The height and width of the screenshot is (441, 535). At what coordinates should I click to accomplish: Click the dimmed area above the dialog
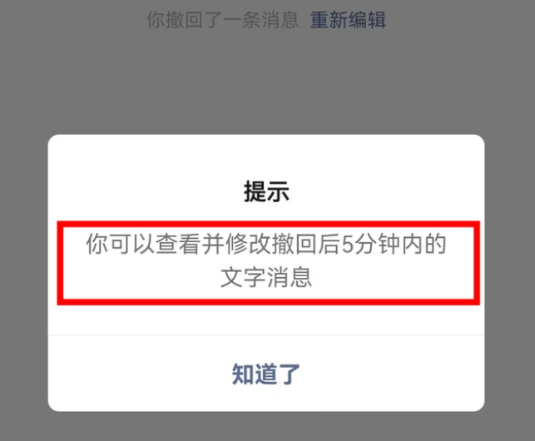click(266, 82)
